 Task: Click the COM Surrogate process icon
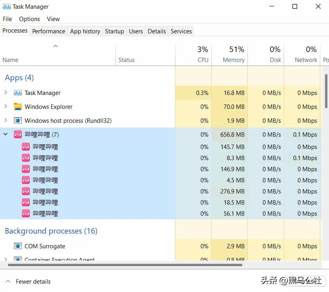(18, 246)
